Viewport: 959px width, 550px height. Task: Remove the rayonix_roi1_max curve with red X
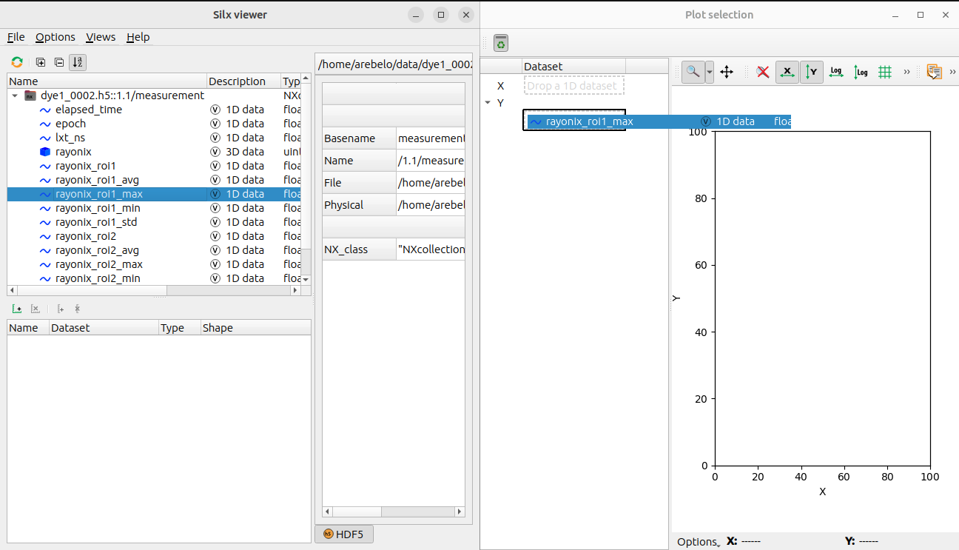tap(763, 73)
